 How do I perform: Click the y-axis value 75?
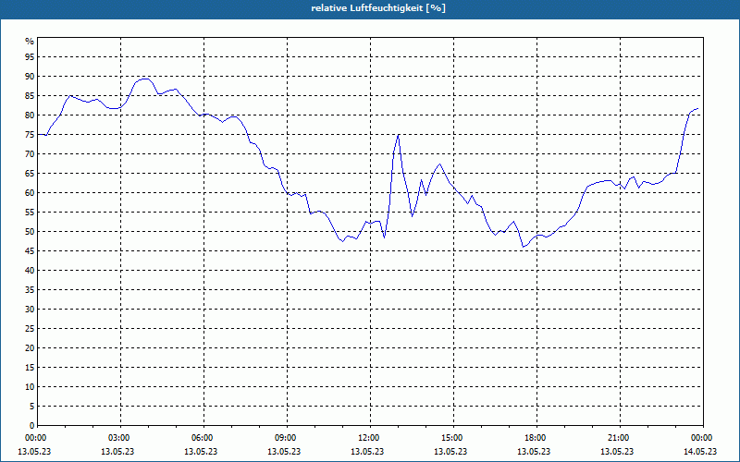pos(30,135)
